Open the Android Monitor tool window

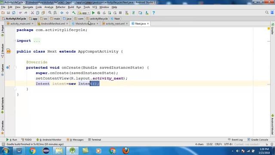pyautogui.click(x=49, y=139)
